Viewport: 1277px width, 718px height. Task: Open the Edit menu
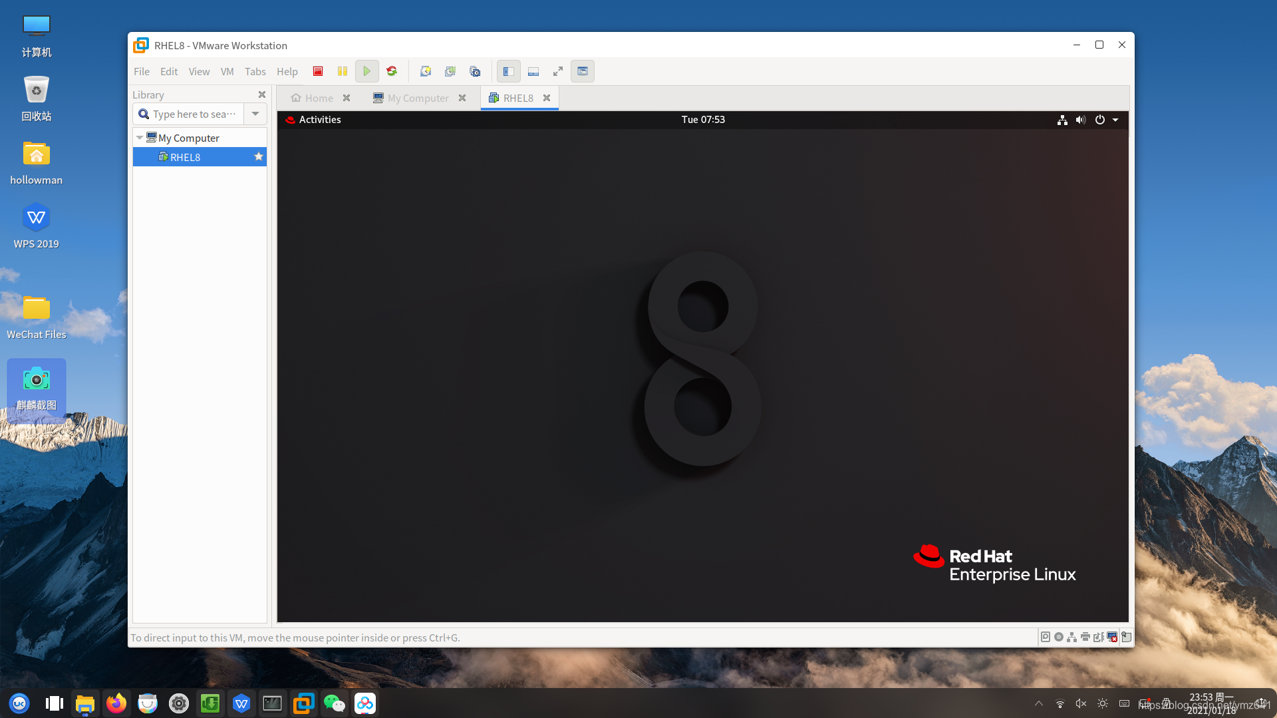pyautogui.click(x=169, y=71)
